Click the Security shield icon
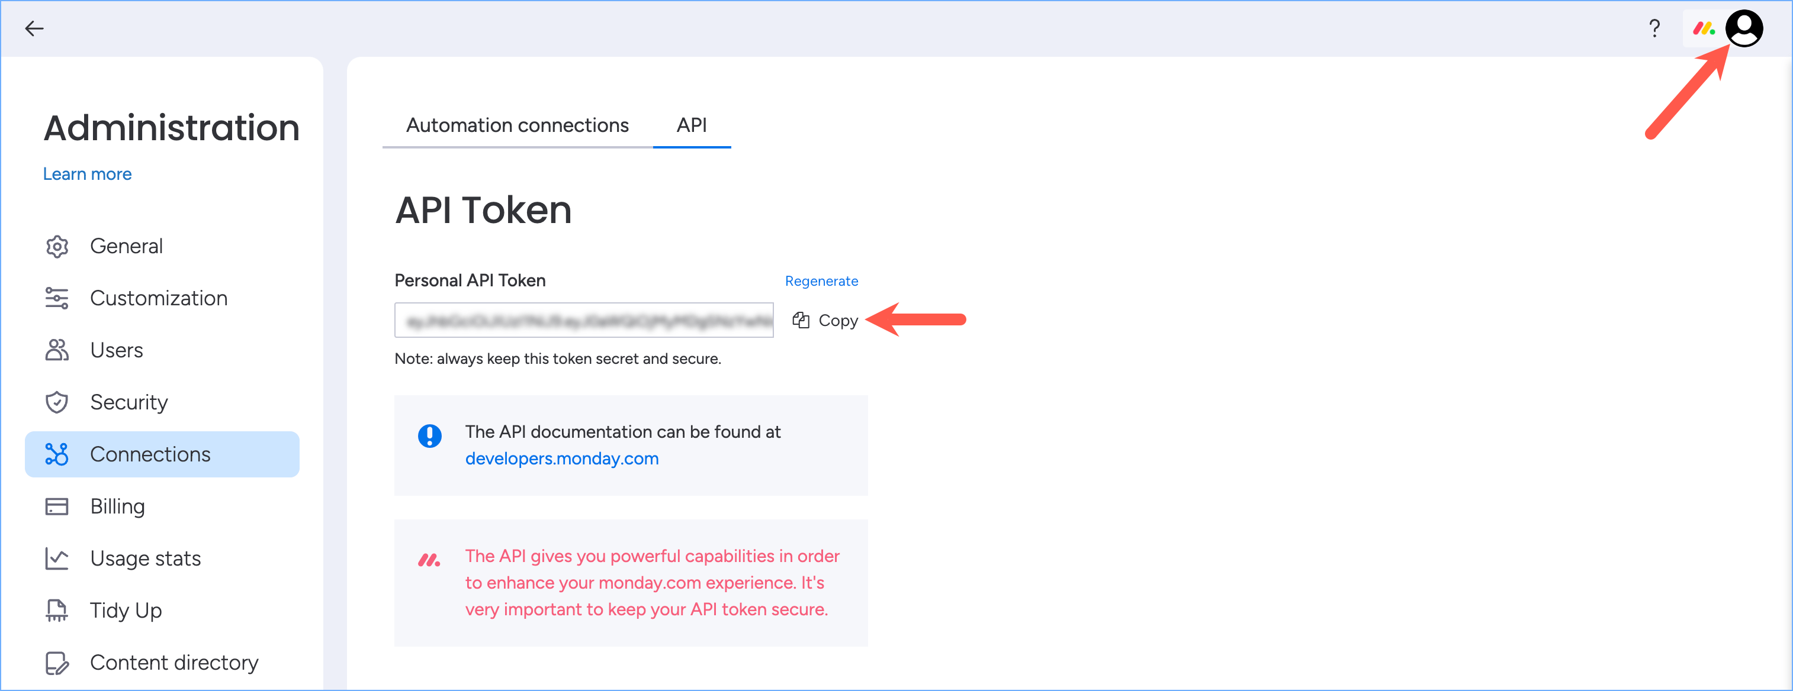 [x=57, y=402]
